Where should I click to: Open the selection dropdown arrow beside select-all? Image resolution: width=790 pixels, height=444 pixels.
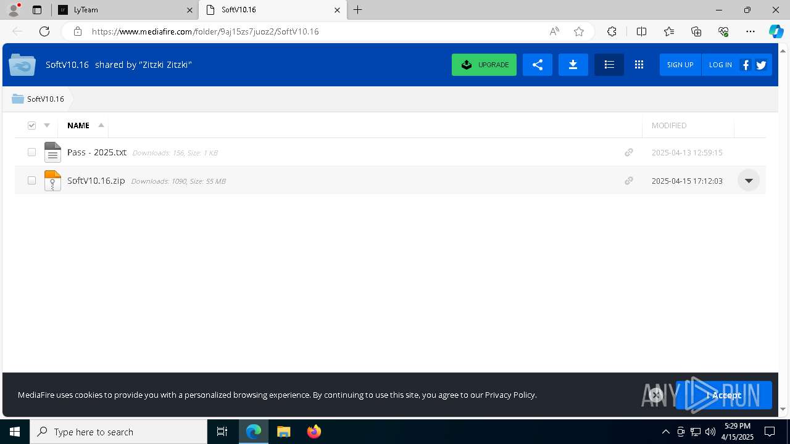pos(47,125)
